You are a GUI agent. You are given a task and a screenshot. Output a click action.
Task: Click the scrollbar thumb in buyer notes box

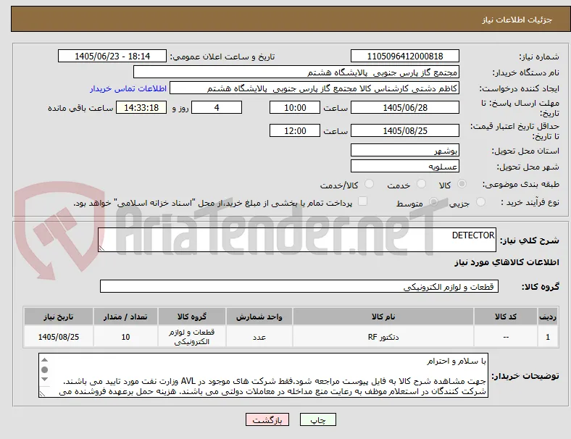(x=44, y=370)
